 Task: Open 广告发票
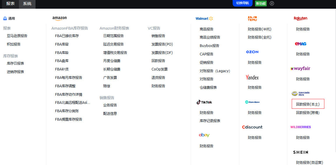pyautogui.click(x=110, y=77)
